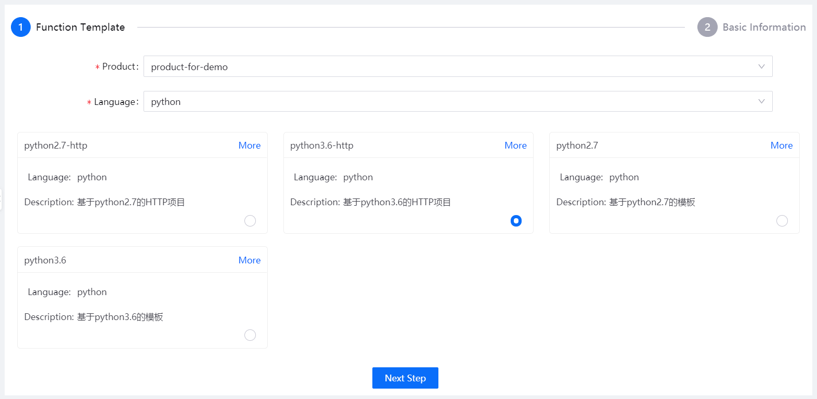Image resolution: width=817 pixels, height=399 pixels.
Task: Open More link for python3.6 template
Action: (250, 260)
